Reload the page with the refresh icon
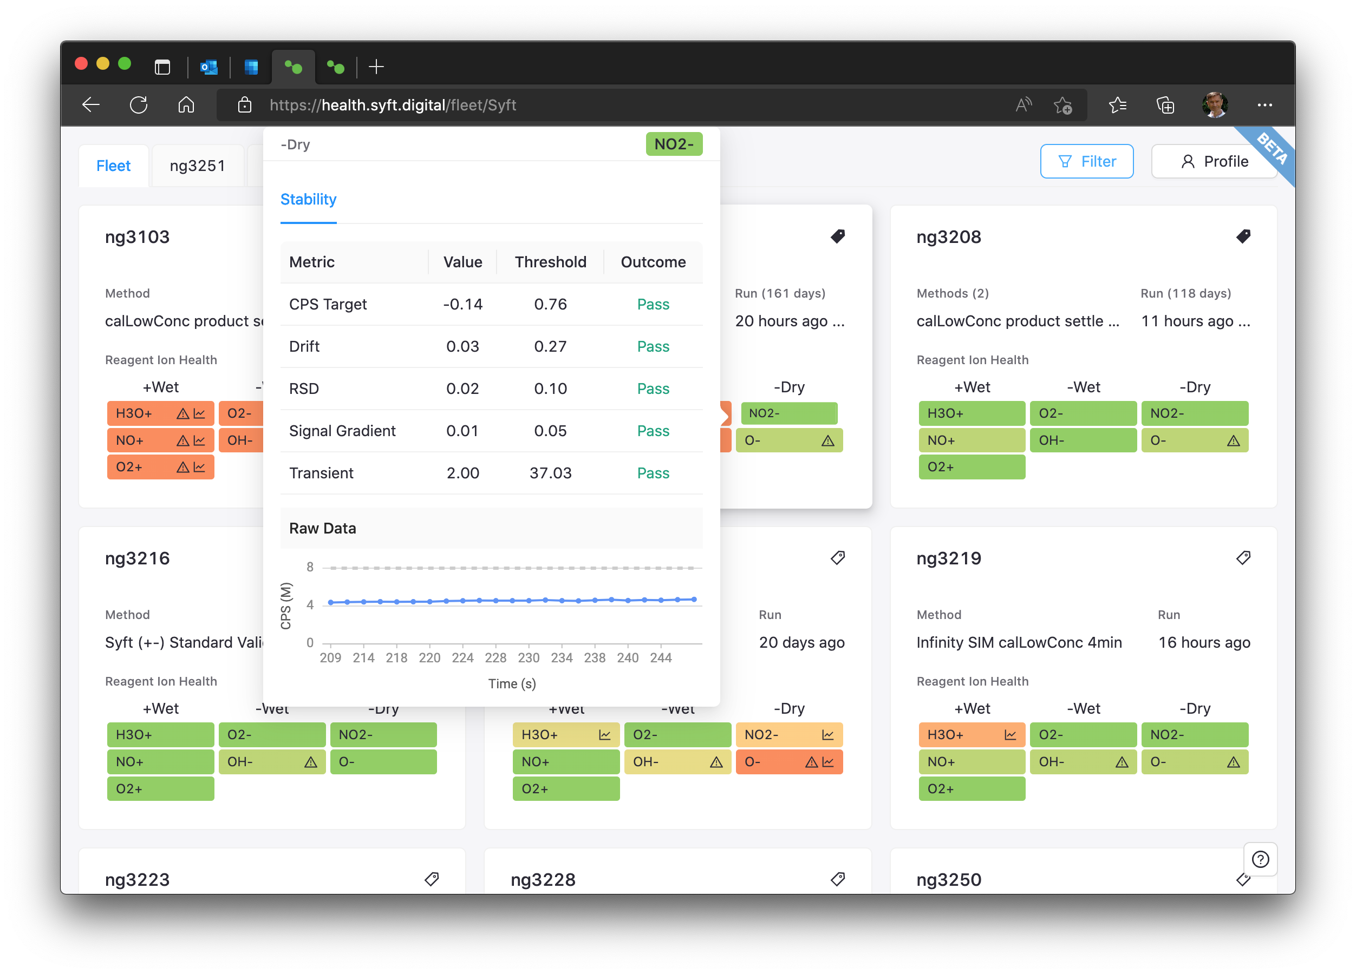 139,105
